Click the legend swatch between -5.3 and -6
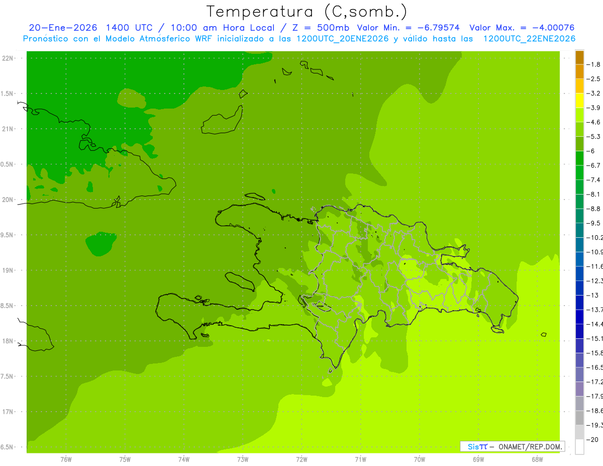The width and height of the screenshot is (603, 466). coord(579,144)
